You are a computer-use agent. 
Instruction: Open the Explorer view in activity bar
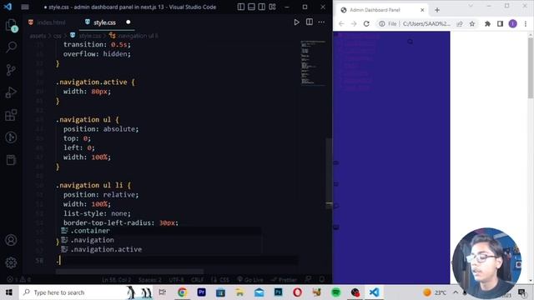[11, 25]
